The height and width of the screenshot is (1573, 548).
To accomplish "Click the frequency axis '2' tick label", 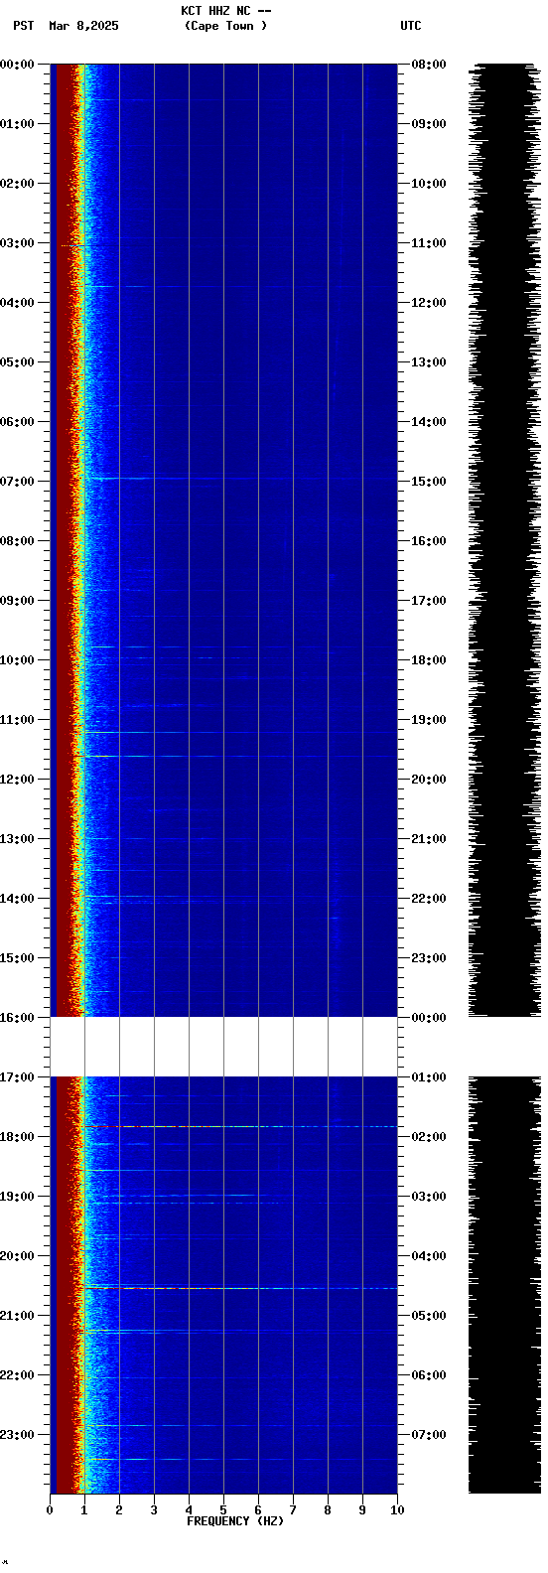I will tap(119, 1510).
